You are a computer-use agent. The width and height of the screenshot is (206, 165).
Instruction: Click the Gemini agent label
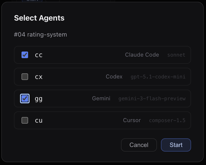[101, 98]
